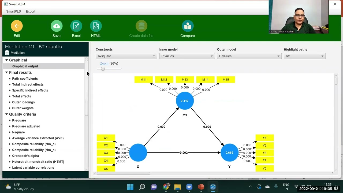343x193 pixels.
Task: Open the SmartPLS menu
Action: click(13, 11)
